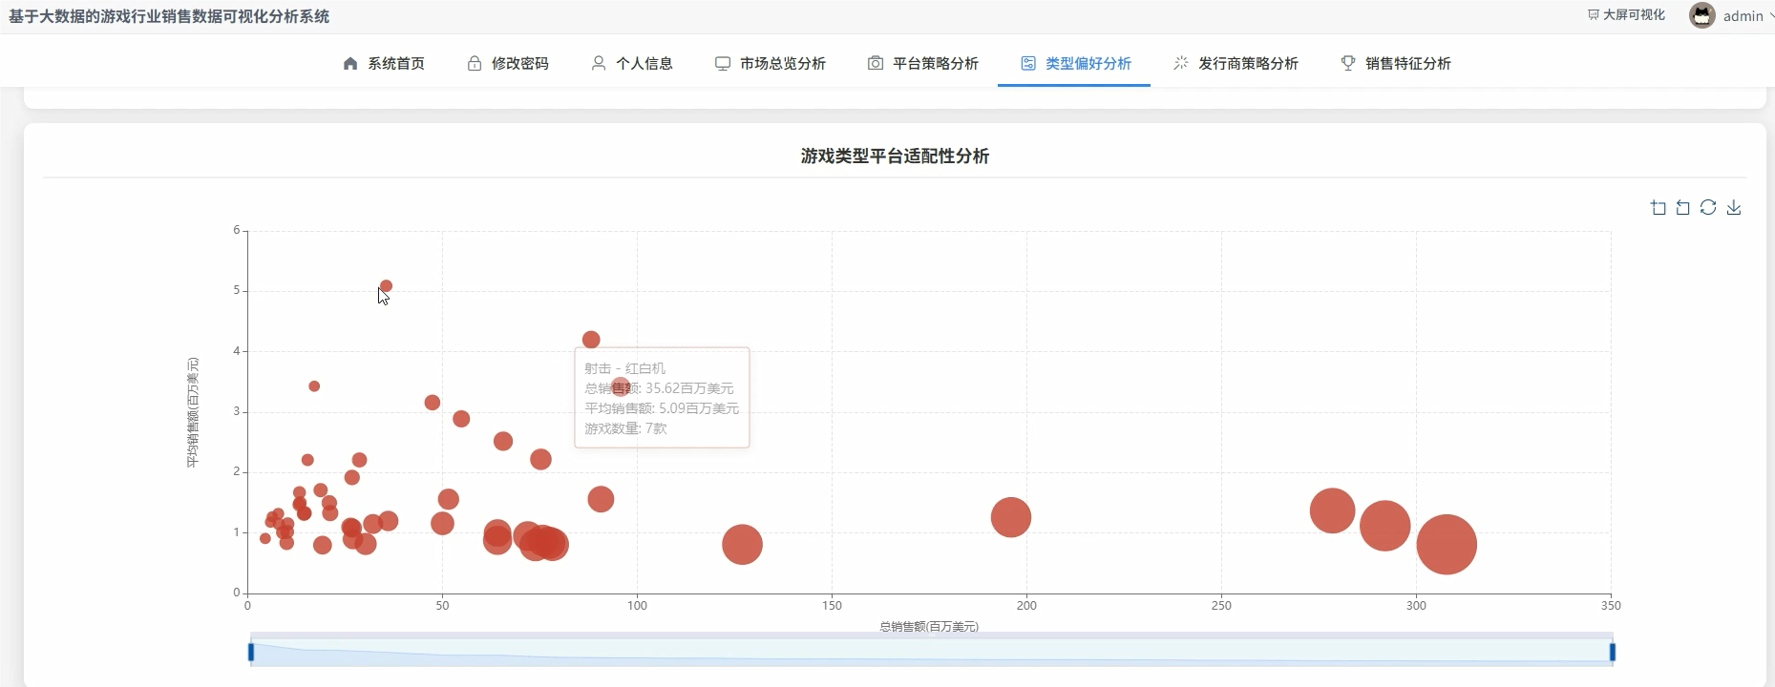Activate the chart area zoom tool
The height and width of the screenshot is (687, 1775).
[x=1659, y=208]
